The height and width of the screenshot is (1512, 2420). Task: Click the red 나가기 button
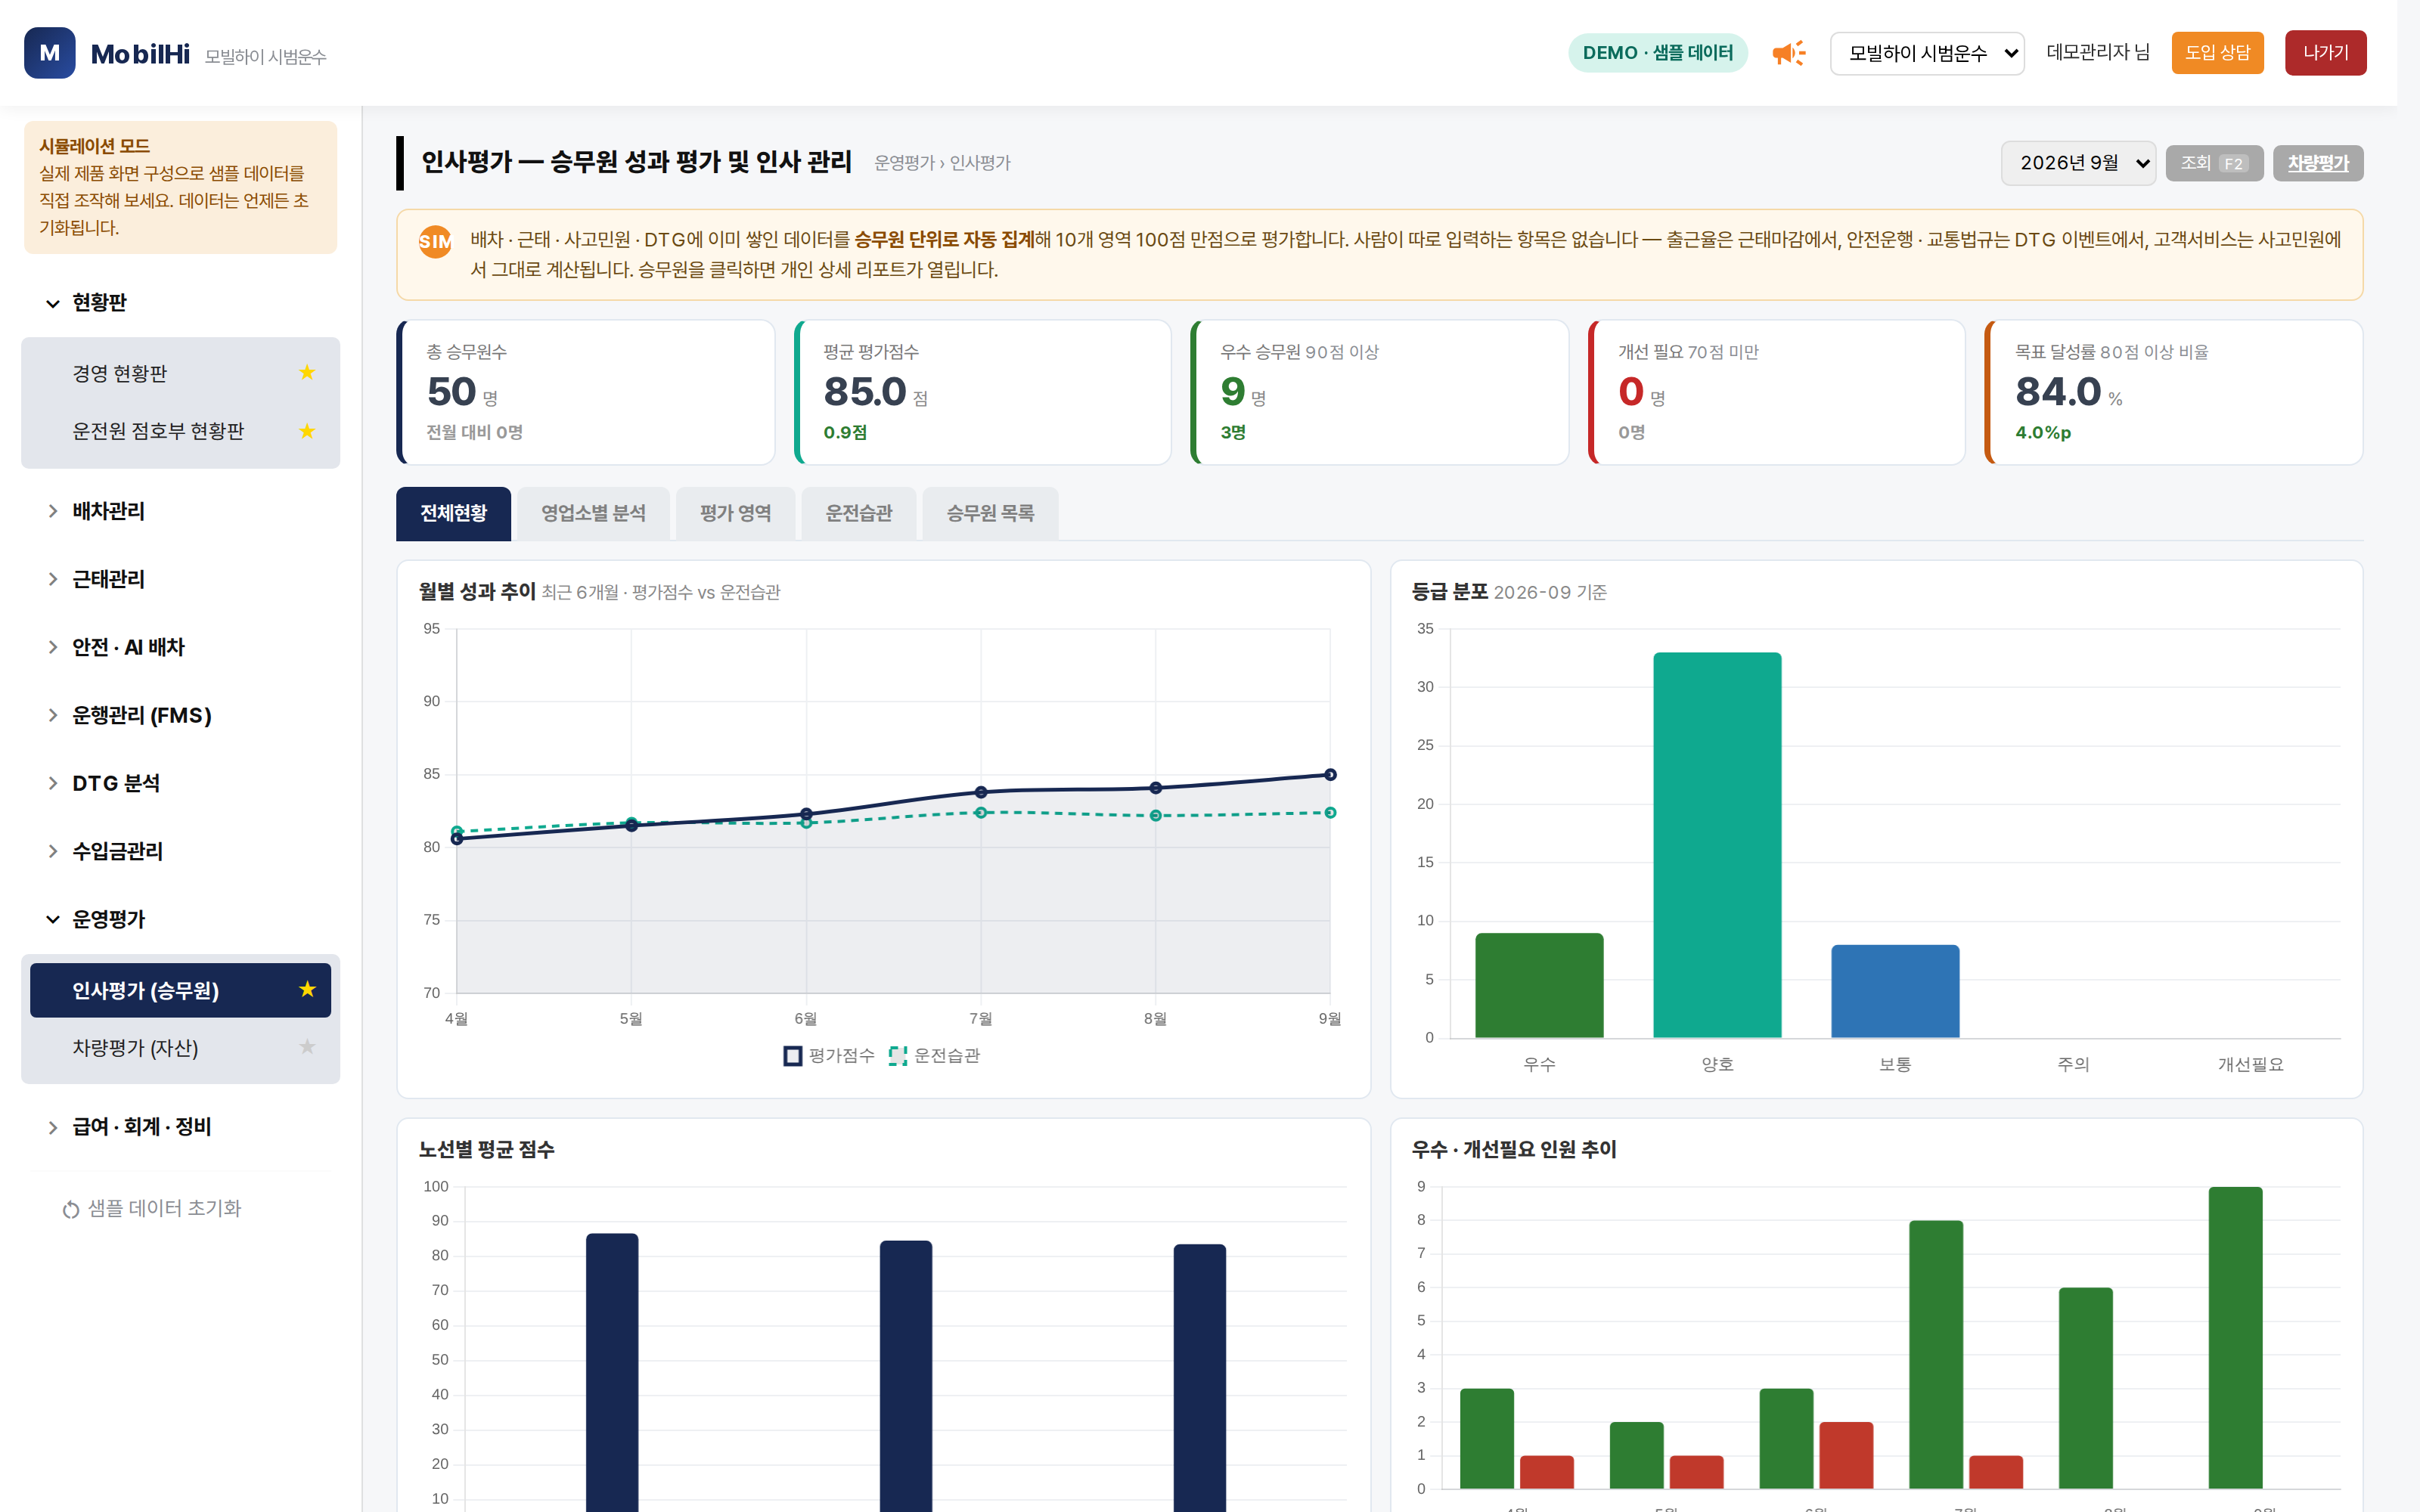tap(2325, 53)
